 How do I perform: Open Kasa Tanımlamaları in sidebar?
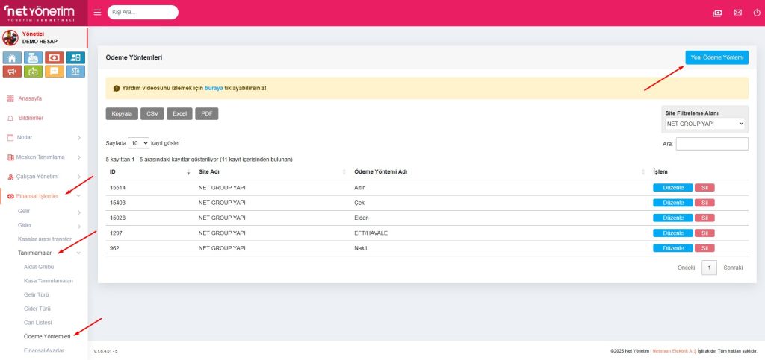(49, 280)
